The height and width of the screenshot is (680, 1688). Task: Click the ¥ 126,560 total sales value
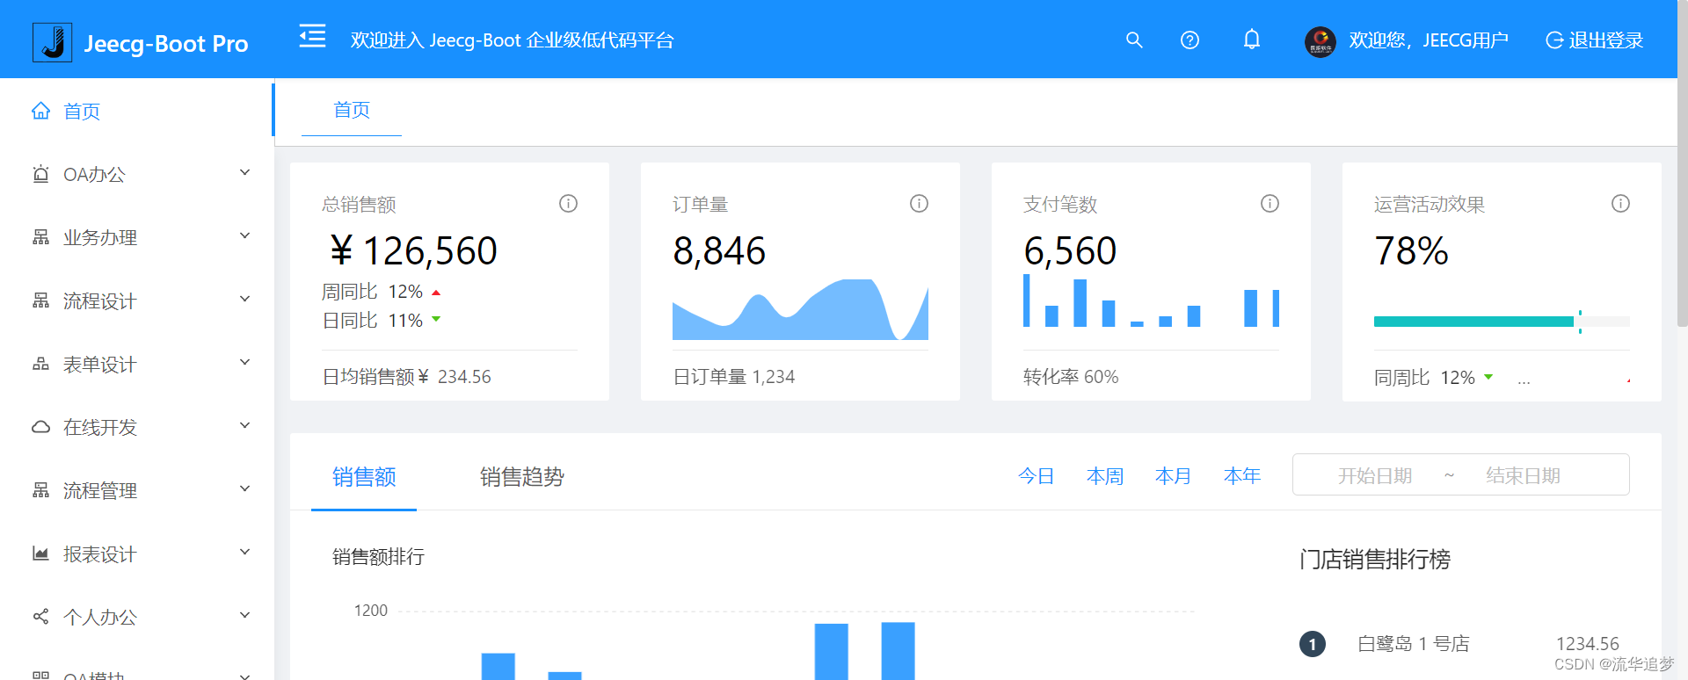coord(413,251)
